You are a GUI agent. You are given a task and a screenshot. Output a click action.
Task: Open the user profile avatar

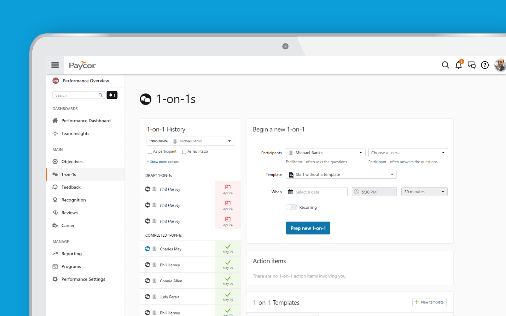click(x=500, y=65)
